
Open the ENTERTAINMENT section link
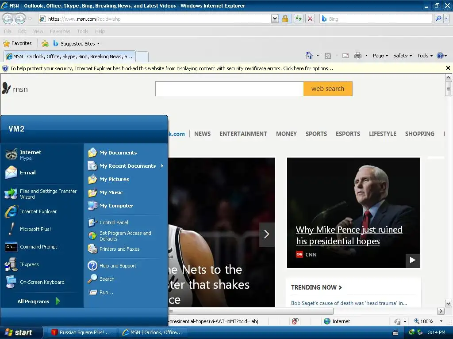click(243, 134)
